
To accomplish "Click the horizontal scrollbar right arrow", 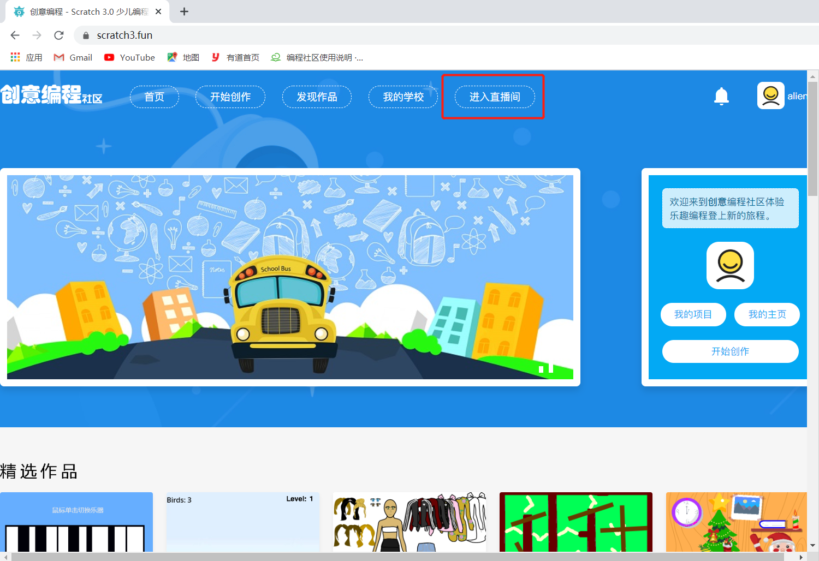I will click(801, 557).
